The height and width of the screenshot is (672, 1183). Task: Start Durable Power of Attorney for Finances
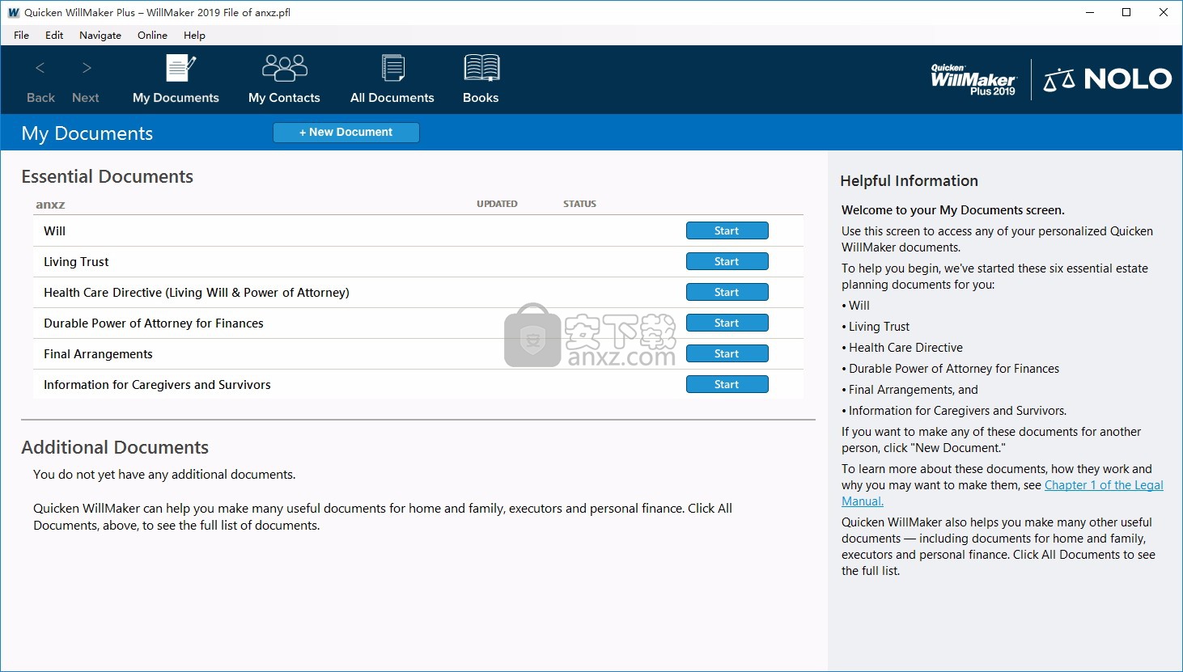[727, 323]
